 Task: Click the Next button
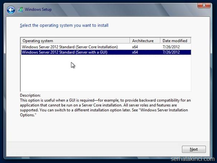[194, 149]
